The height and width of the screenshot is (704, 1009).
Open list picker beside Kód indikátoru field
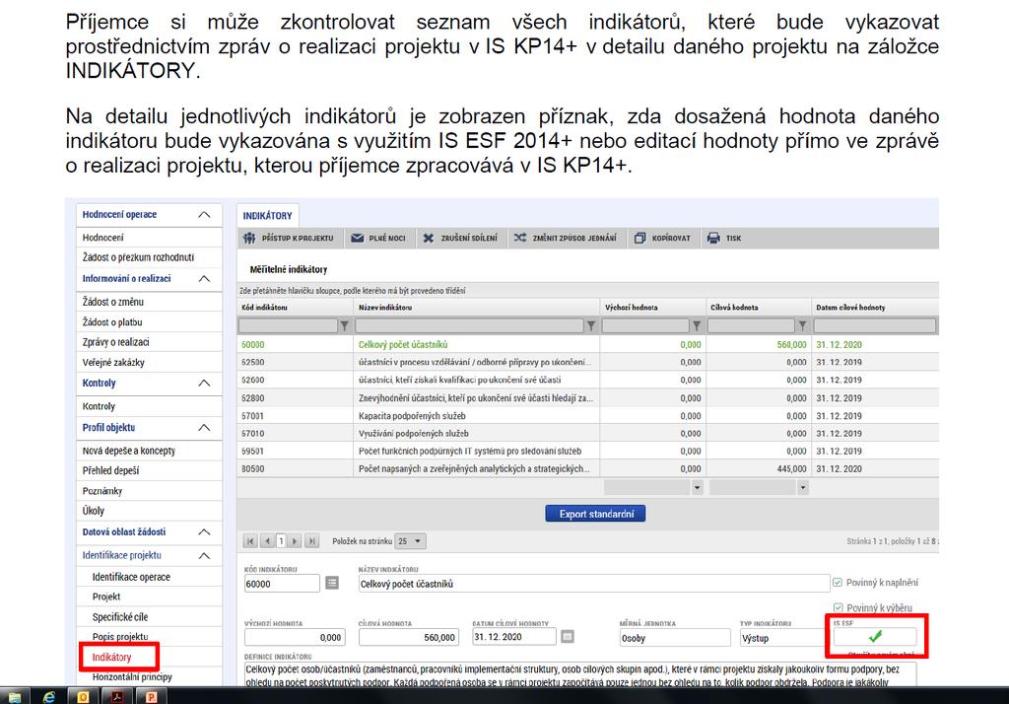tap(332, 583)
